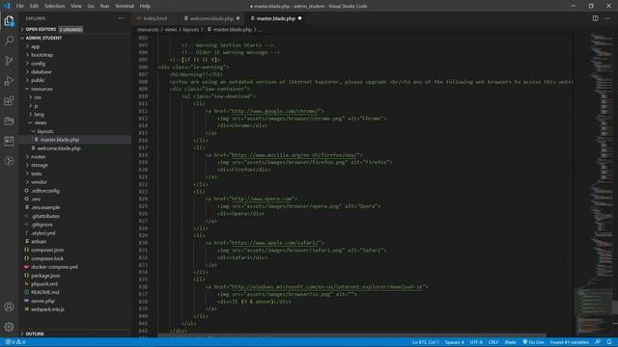This screenshot has width=618, height=347.
Task: Click Ln/Col cursor position indicator
Action: 425,342
